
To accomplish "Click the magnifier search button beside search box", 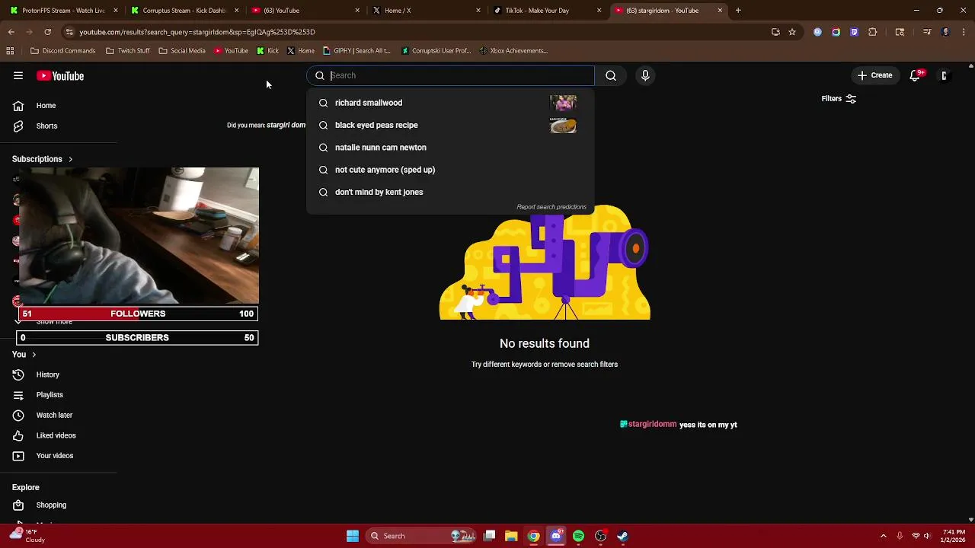I will tap(611, 75).
